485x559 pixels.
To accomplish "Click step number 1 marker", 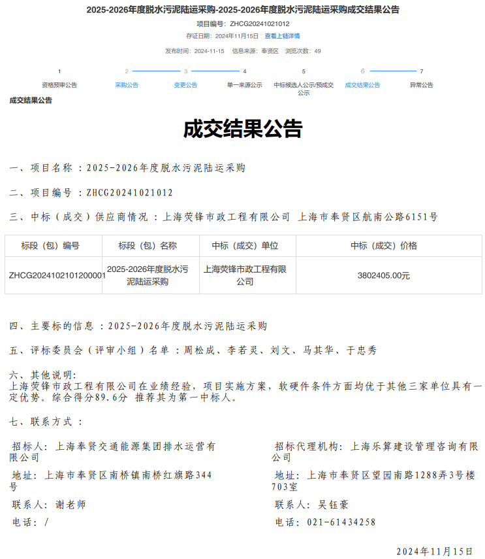I will point(59,71).
